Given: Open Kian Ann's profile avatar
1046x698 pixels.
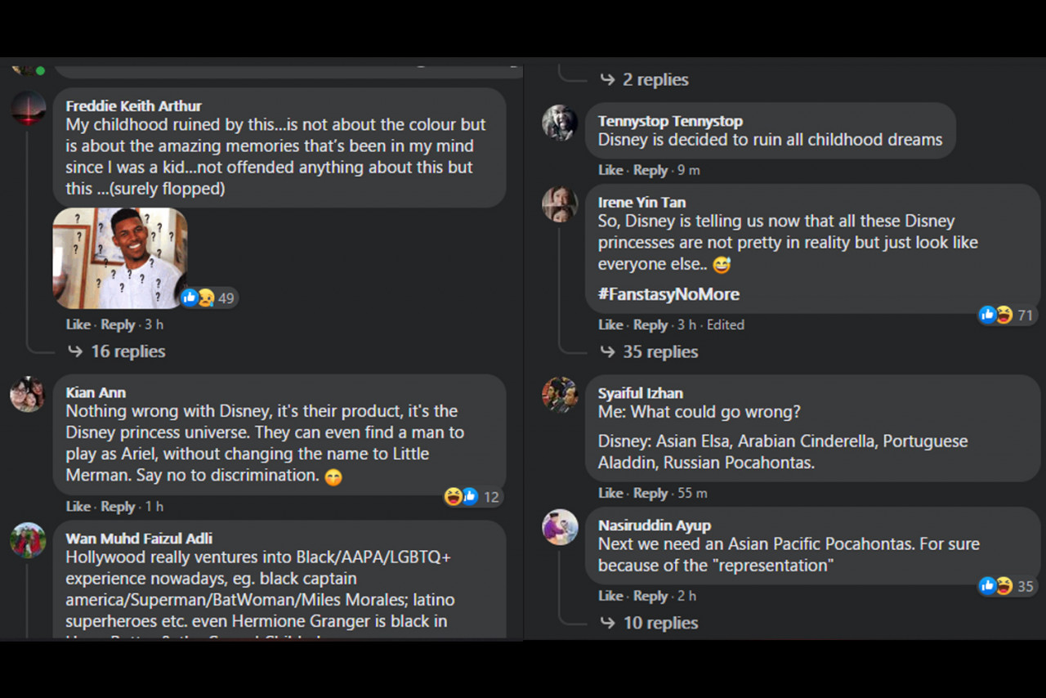Looking at the screenshot, I should (27, 395).
